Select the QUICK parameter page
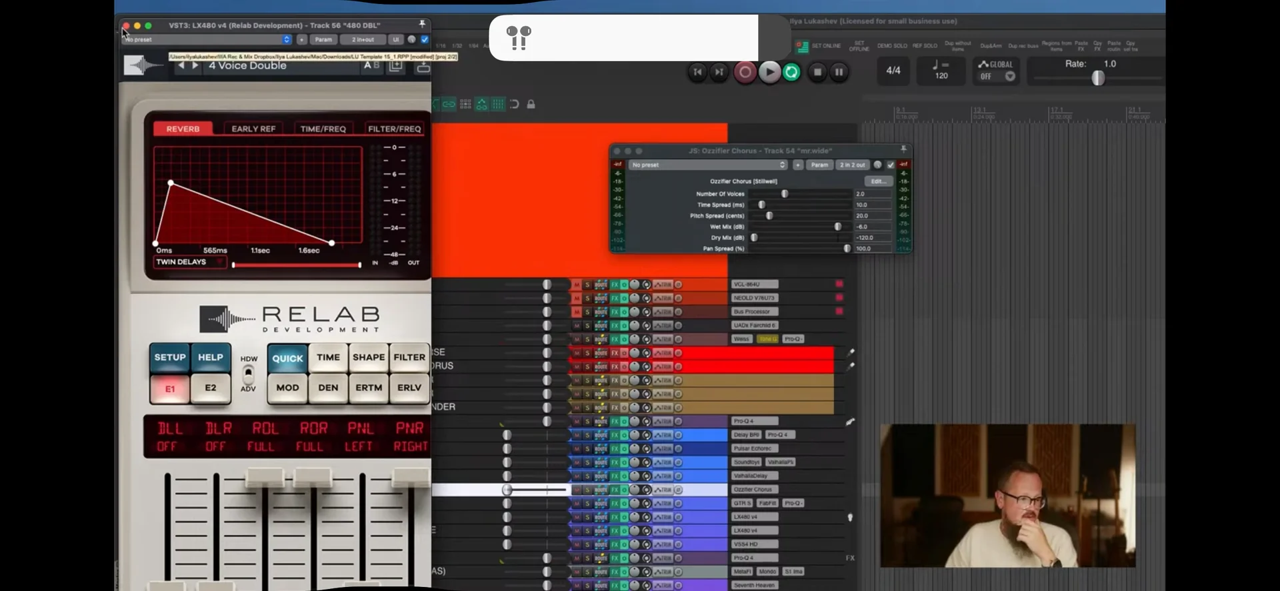1280x591 pixels. pyautogui.click(x=287, y=358)
